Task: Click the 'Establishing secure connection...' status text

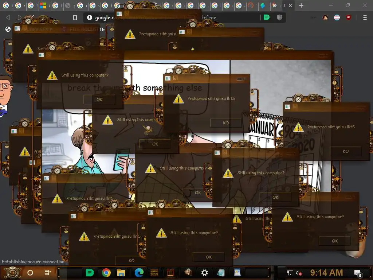Action: [35, 262]
